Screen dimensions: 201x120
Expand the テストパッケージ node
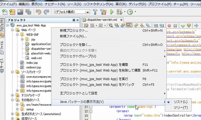tap(12, 95)
